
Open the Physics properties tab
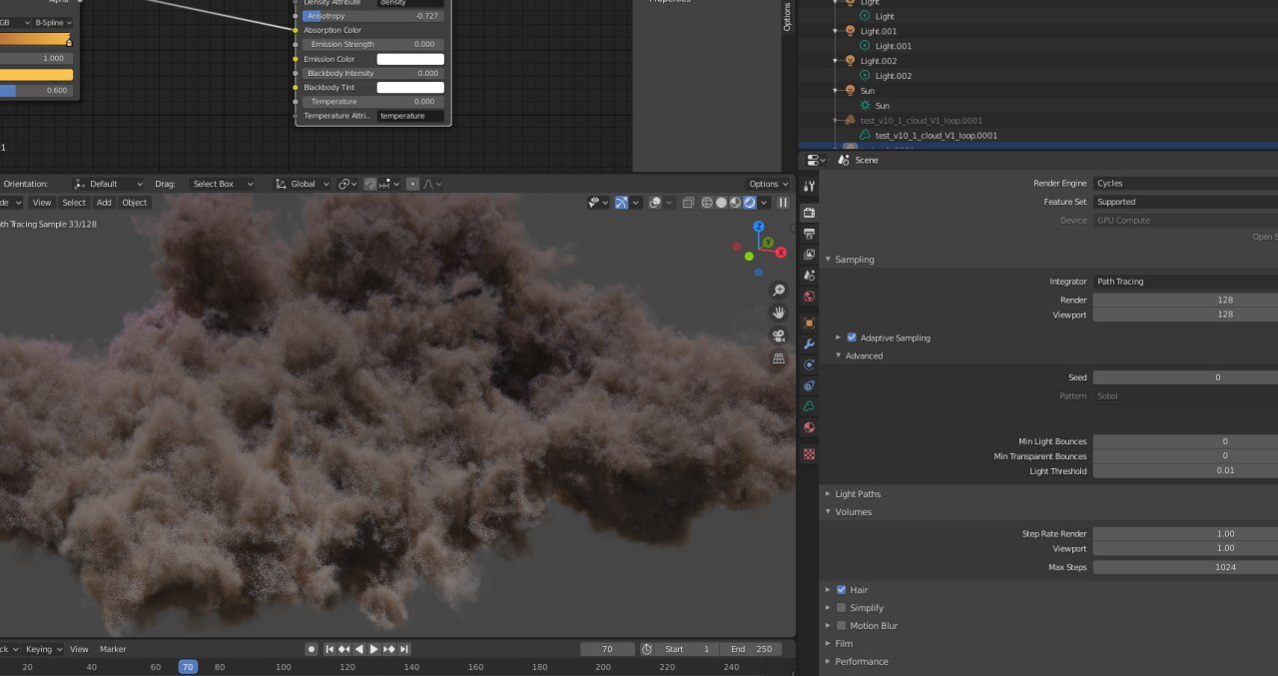[x=809, y=364]
